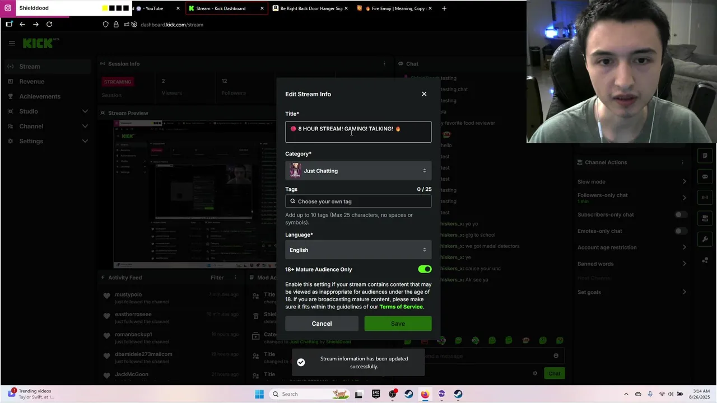Viewport: 717px width, 403px height.
Task: Open the Filter option in Activity Feed
Action: pos(217,278)
